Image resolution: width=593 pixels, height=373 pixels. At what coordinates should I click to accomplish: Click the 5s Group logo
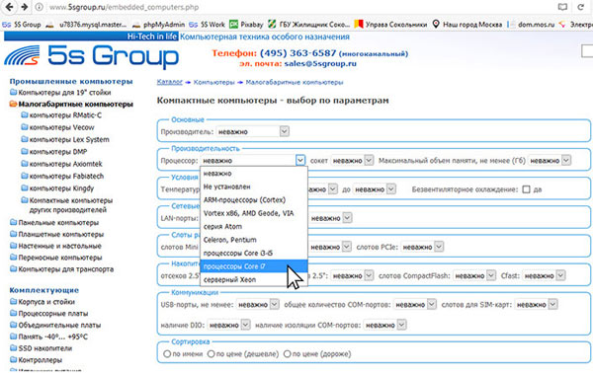[x=91, y=56]
